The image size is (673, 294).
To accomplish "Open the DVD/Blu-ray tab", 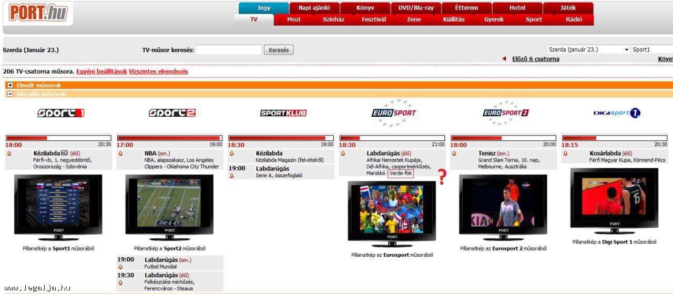I will (x=416, y=8).
